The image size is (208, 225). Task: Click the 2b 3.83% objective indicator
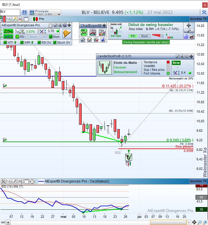27,31
